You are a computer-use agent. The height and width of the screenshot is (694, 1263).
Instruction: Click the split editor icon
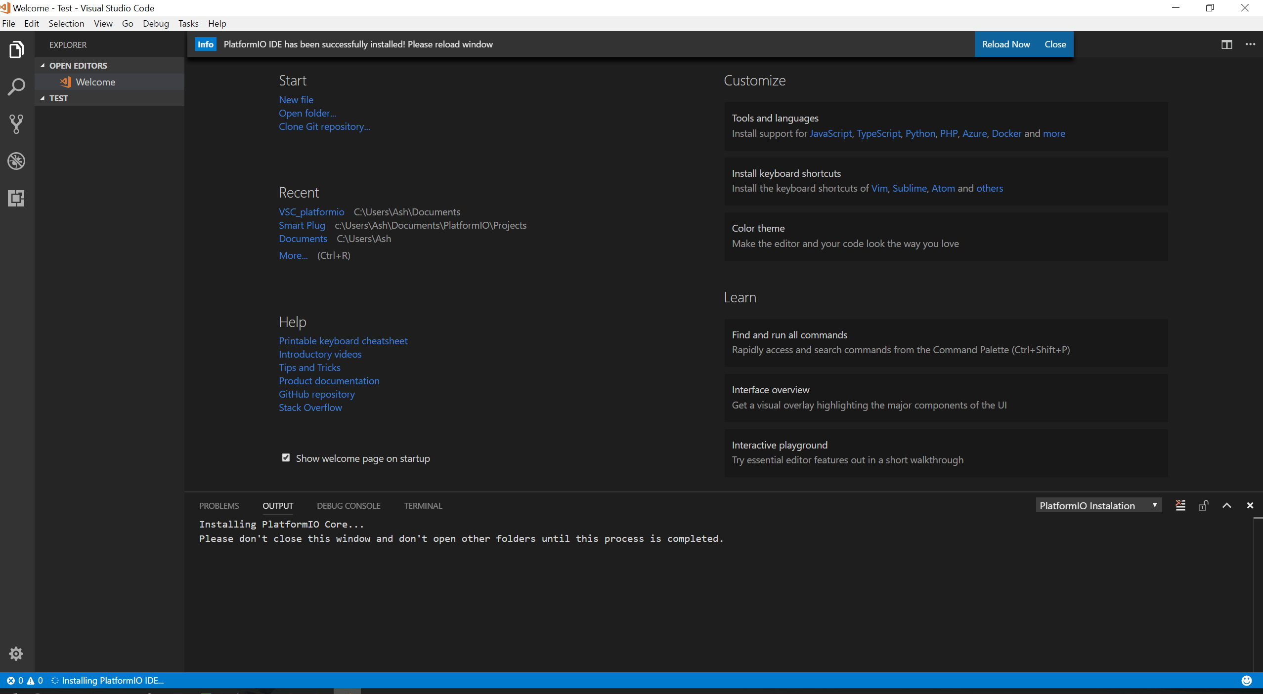pos(1226,44)
